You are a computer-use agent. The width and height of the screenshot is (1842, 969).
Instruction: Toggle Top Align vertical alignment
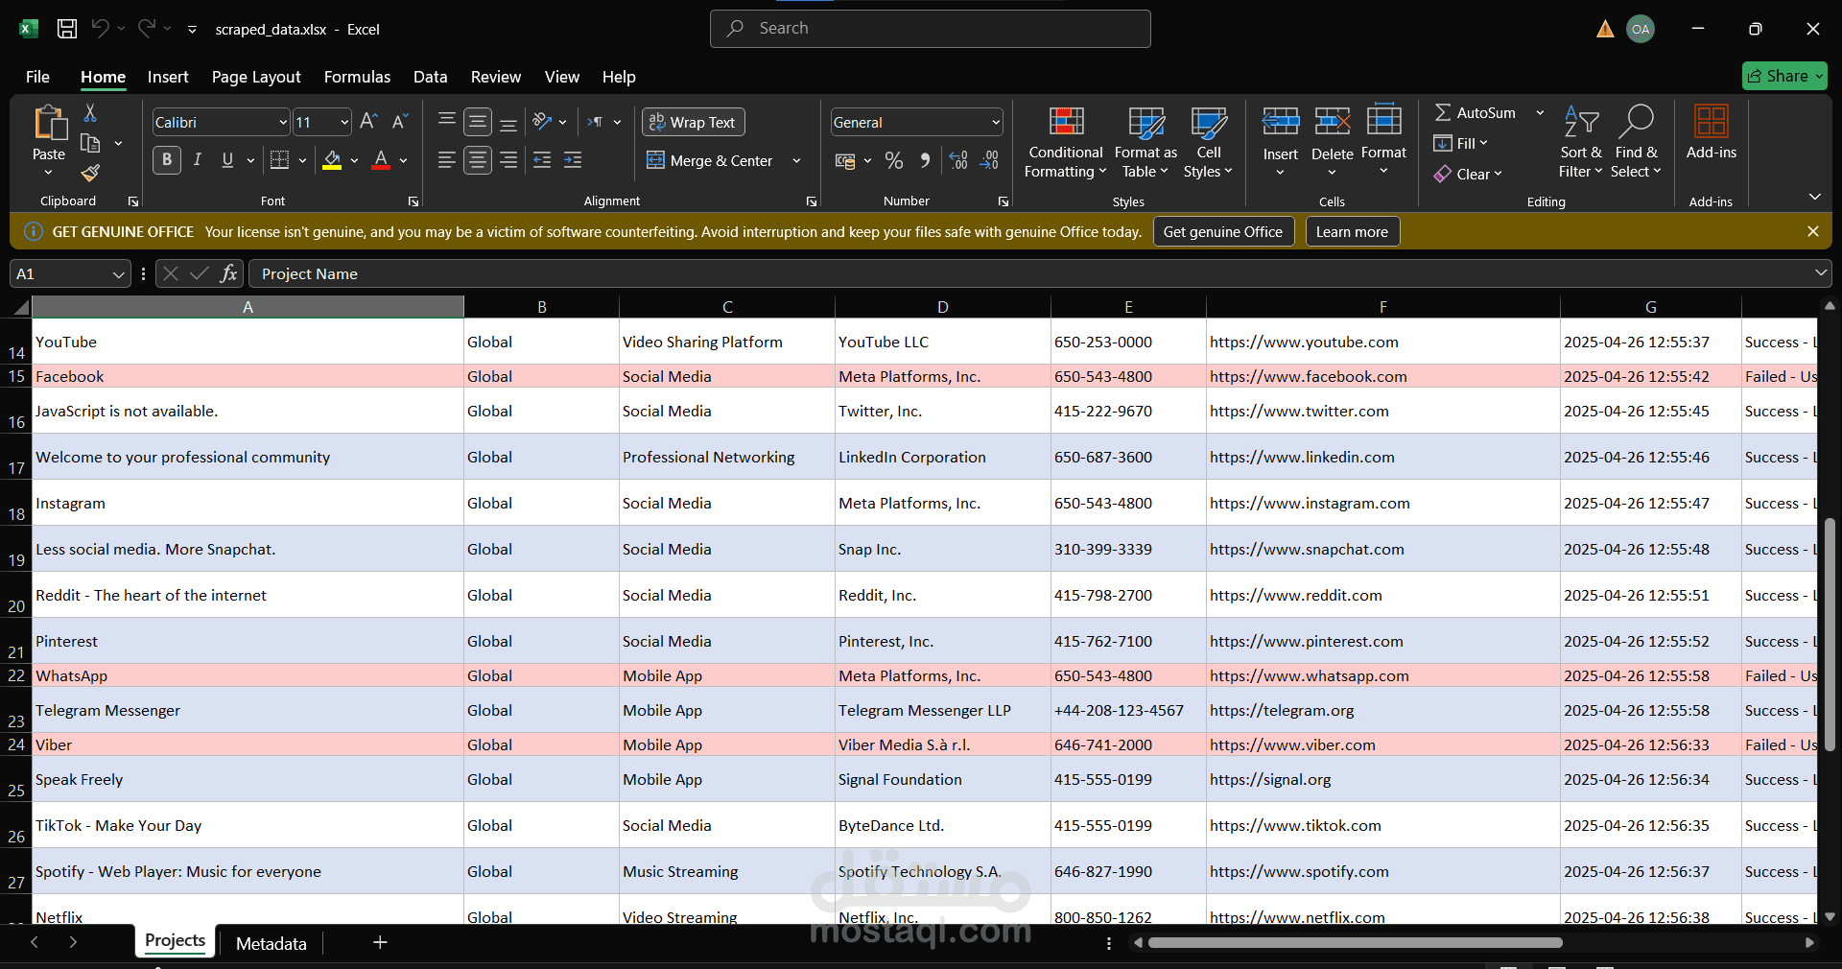447,122
